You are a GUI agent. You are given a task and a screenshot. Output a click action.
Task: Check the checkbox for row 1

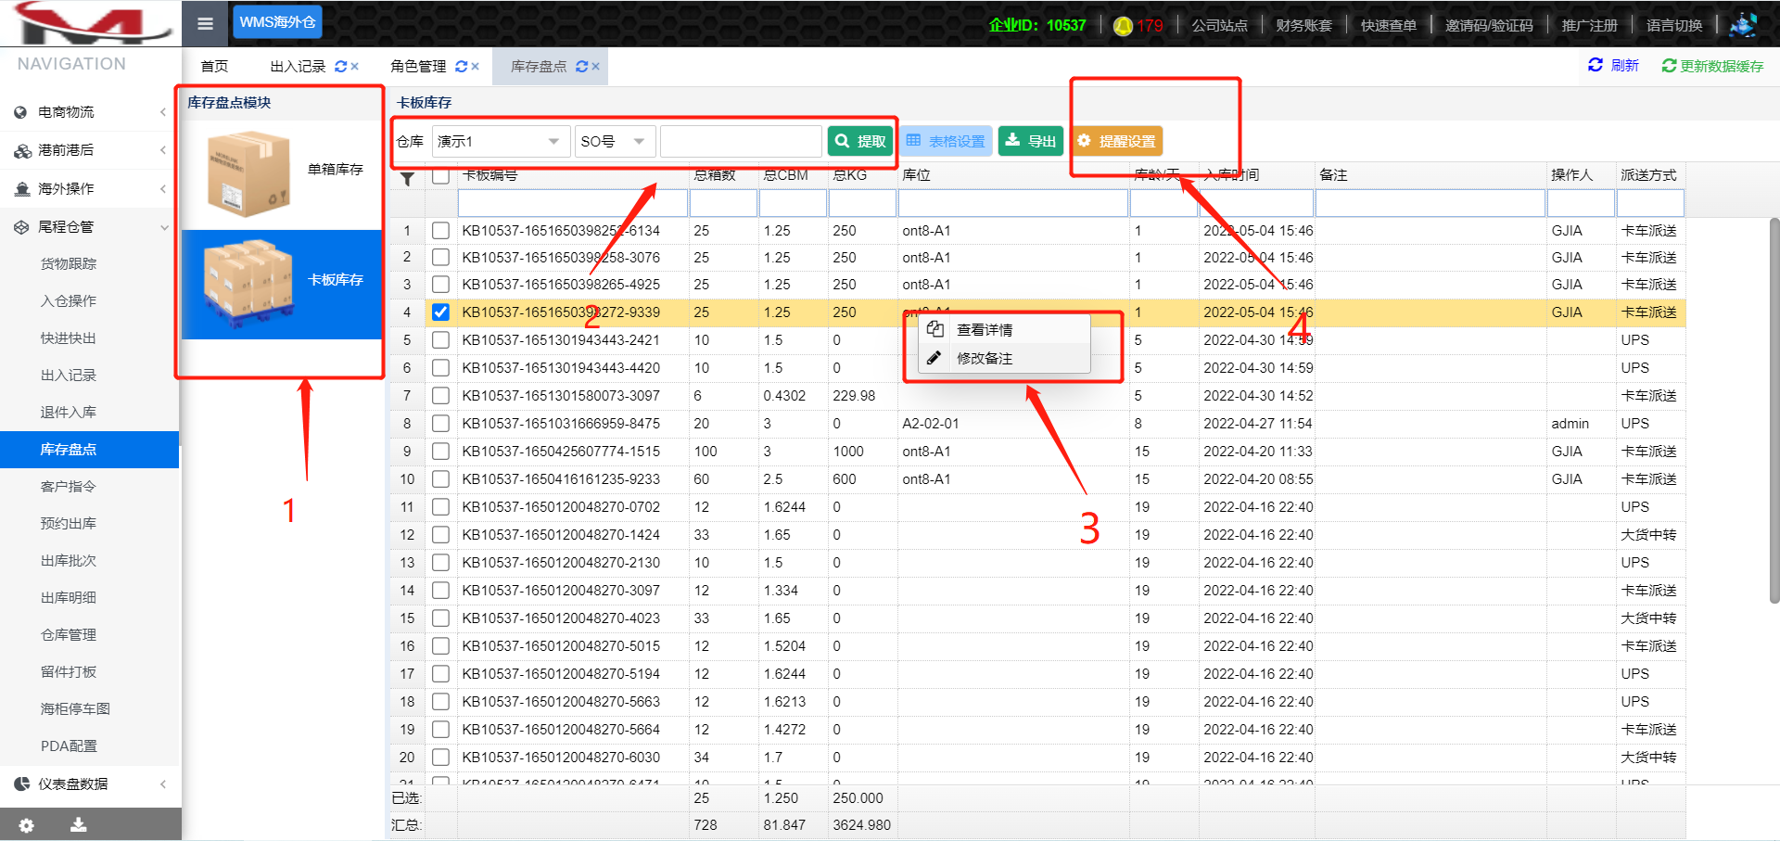pos(440,231)
